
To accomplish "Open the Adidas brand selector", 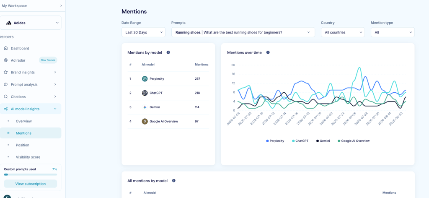I will [31, 23].
